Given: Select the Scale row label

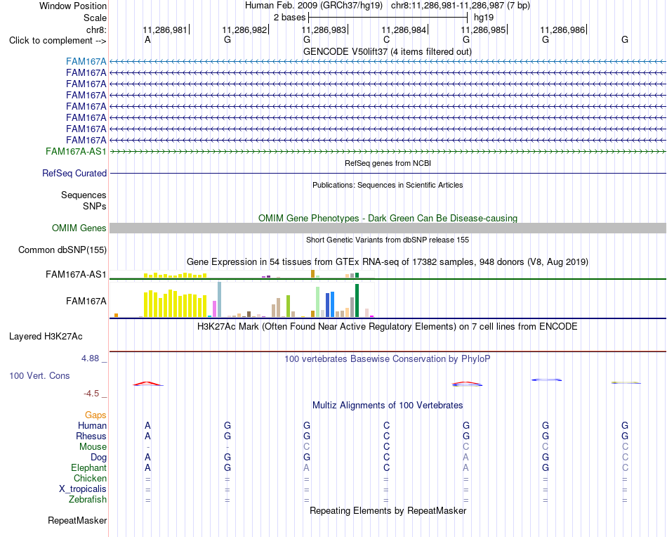Looking at the screenshot, I should pos(95,18).
